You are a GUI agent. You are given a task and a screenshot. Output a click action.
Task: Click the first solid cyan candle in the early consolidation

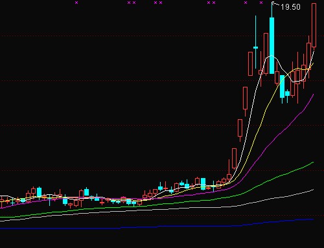[39, 192]
